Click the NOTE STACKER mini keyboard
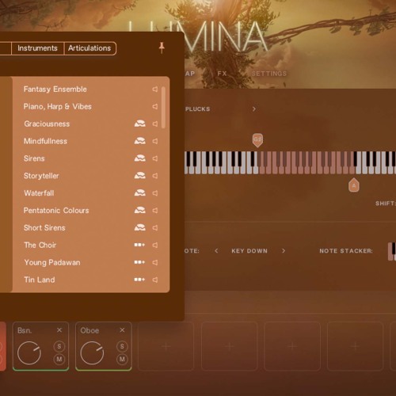This screenshot has width=396, height=396. coord(392,251)
